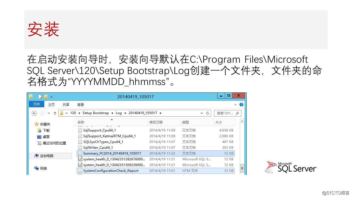Select the Setup Bootstrap breadcrumb segment
The width and height of the screenshot is (352, 198).
[96, 113]
